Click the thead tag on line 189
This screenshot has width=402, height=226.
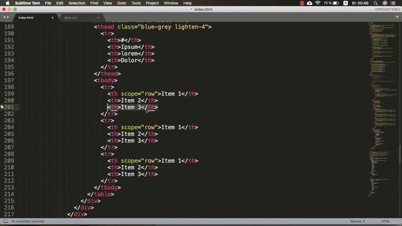pos(106,27)
